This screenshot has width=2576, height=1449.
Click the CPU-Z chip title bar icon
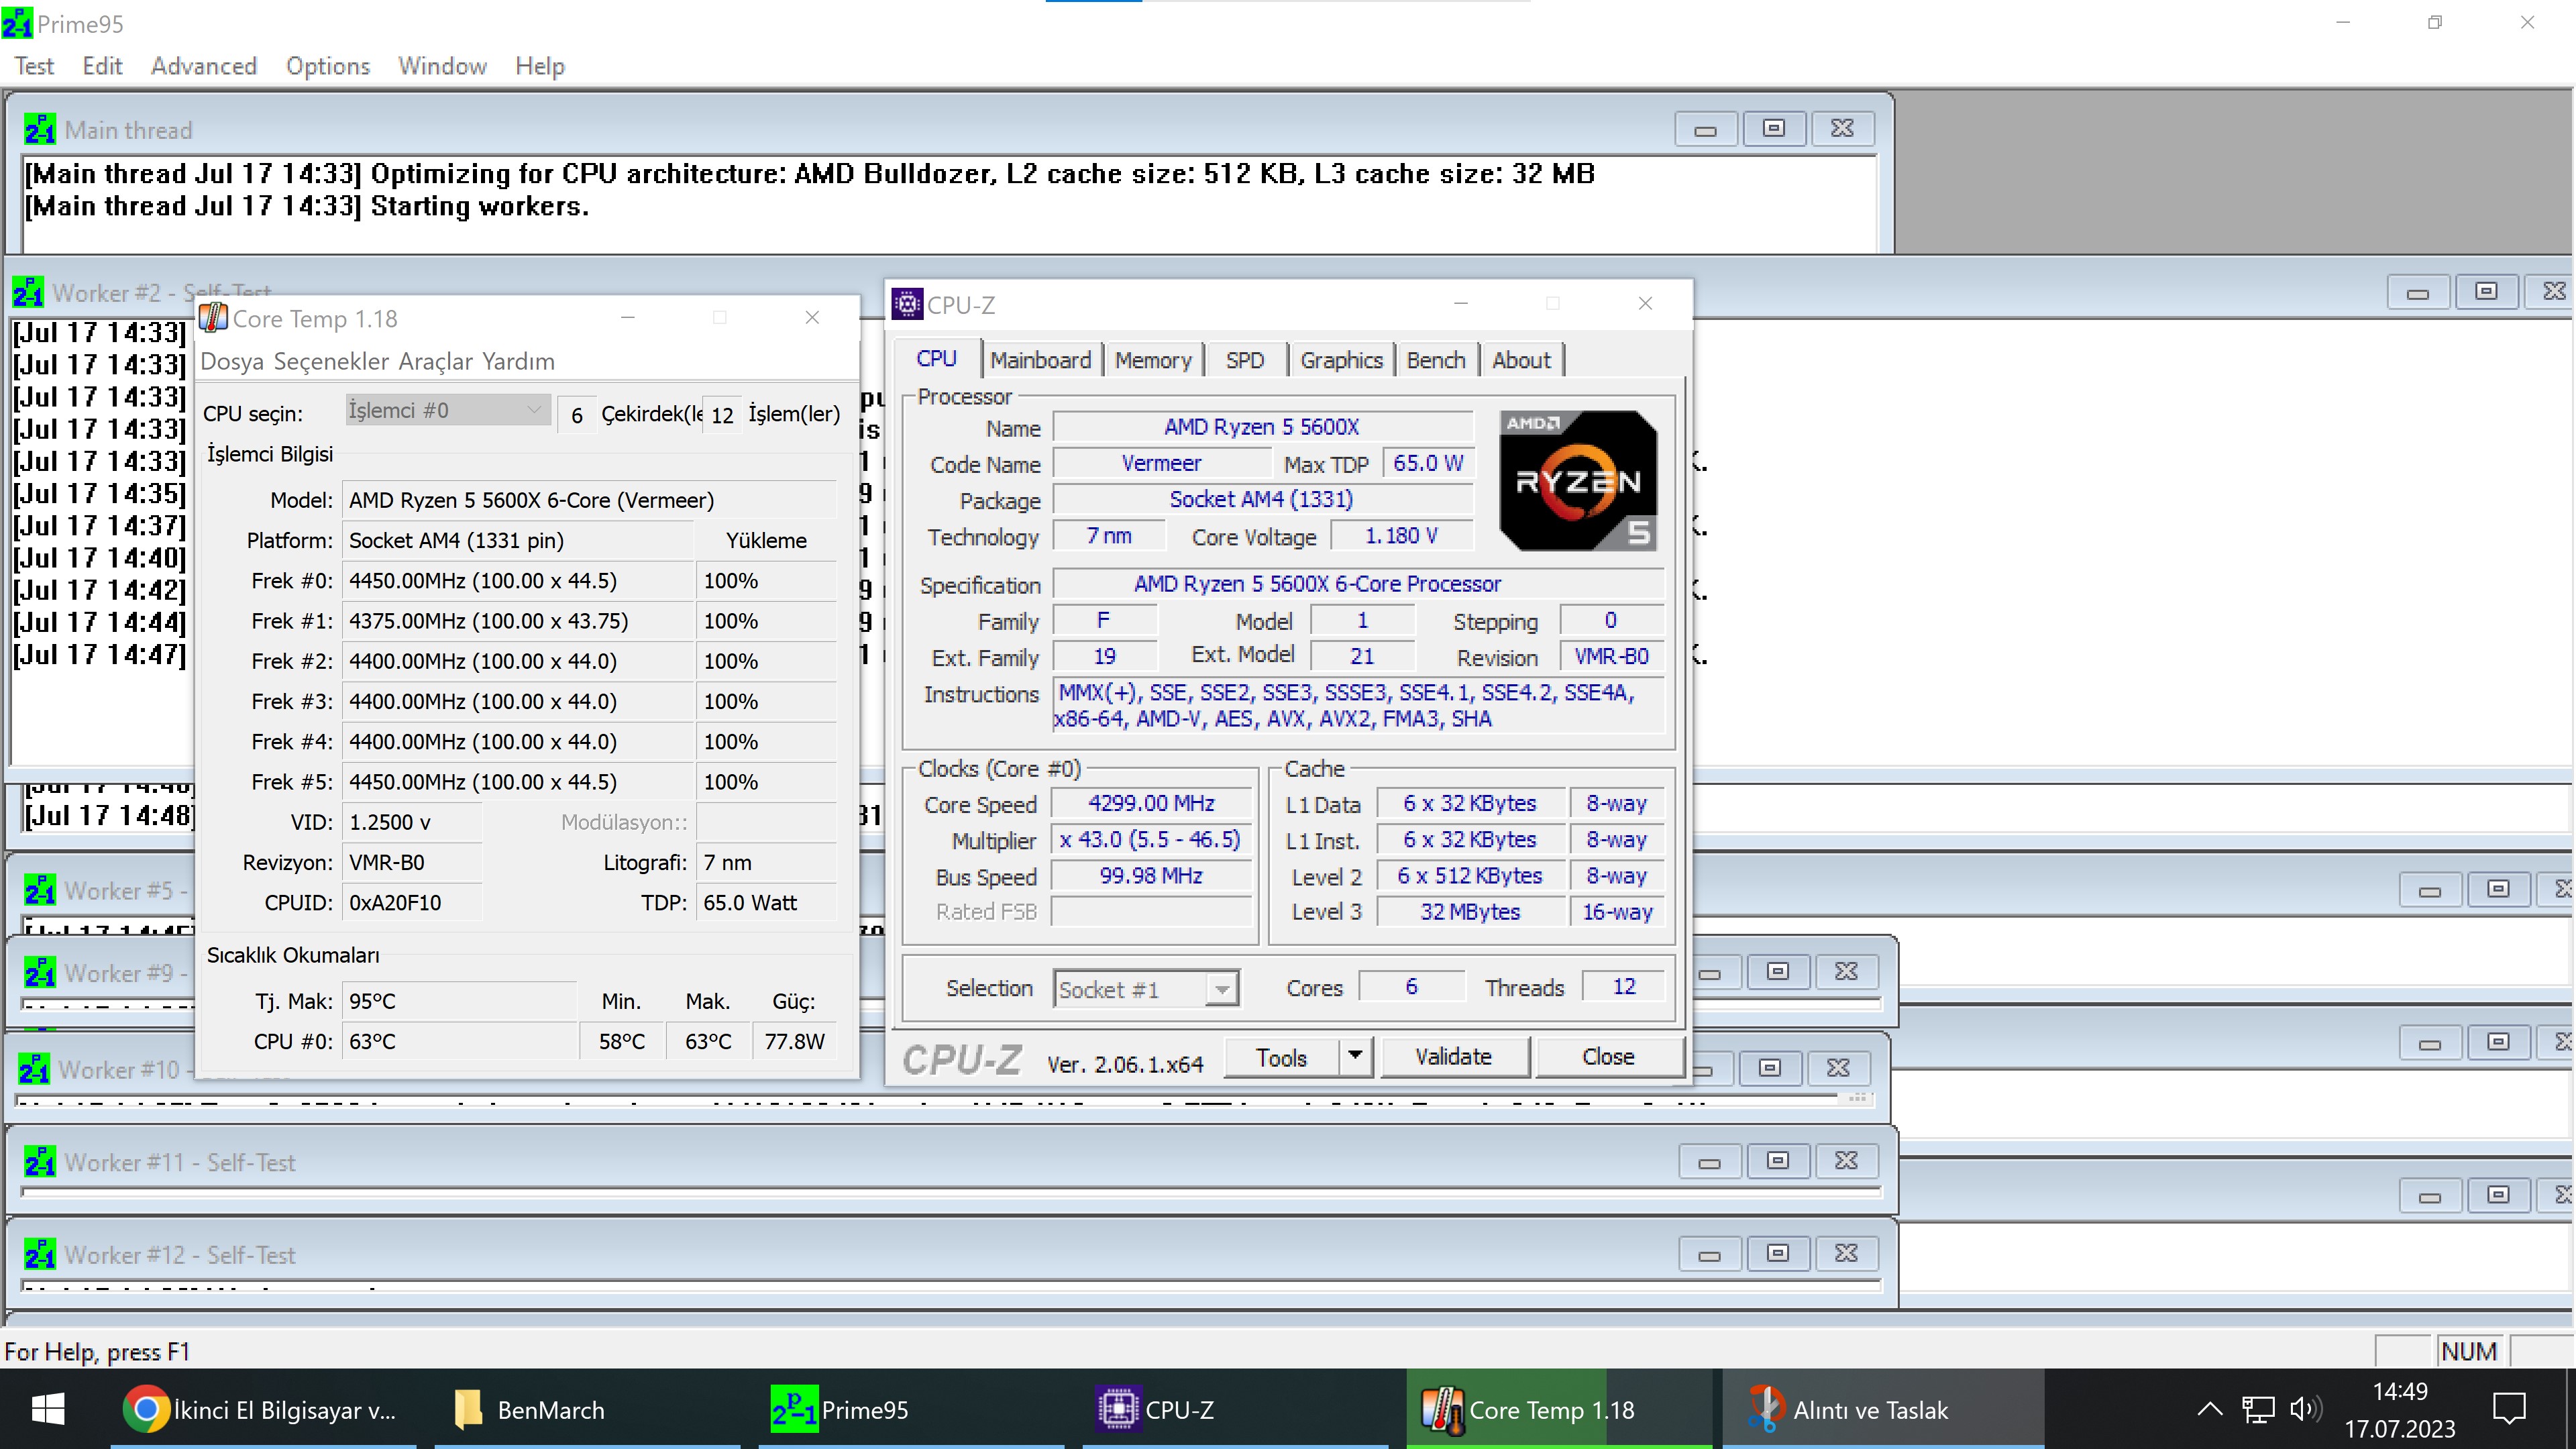pos(907,304)
